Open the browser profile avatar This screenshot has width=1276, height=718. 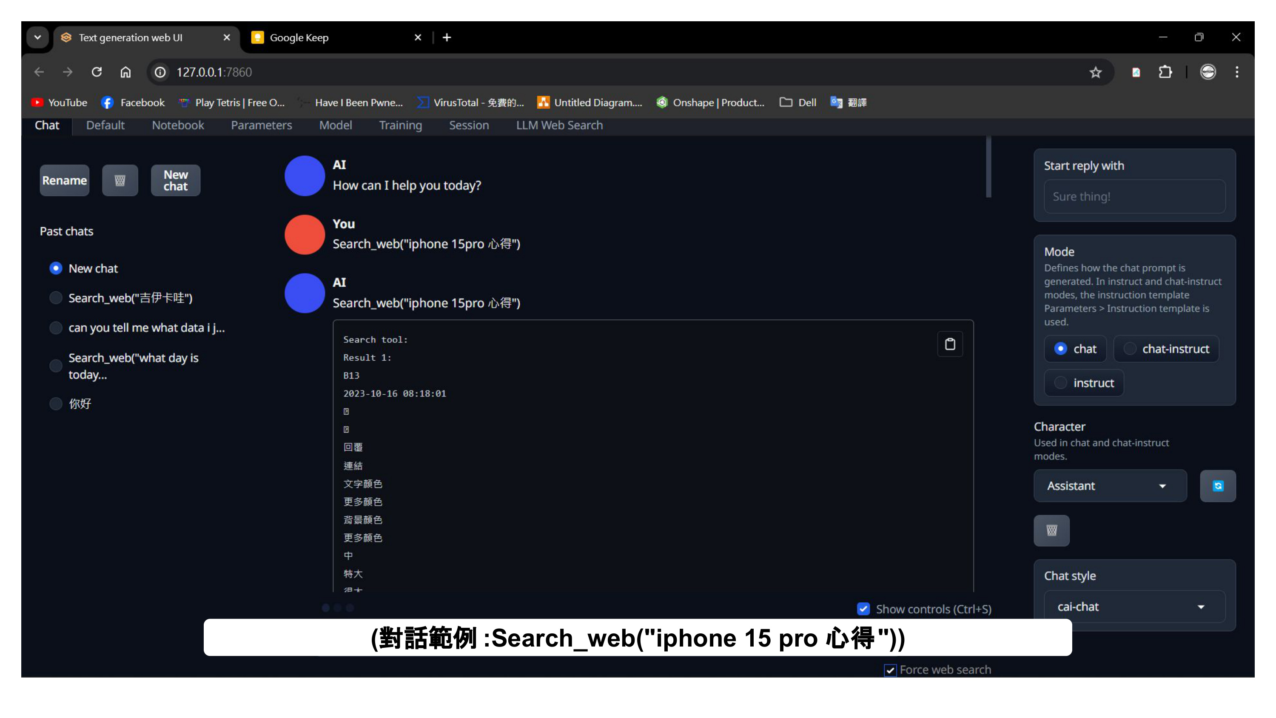pyautogui.click(x=1208, y=72)
